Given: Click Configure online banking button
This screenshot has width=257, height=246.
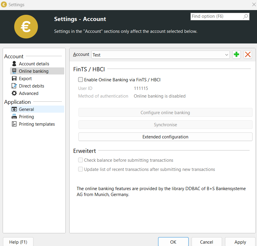Looking at the screenshot, I should click(x=166, y=112).
